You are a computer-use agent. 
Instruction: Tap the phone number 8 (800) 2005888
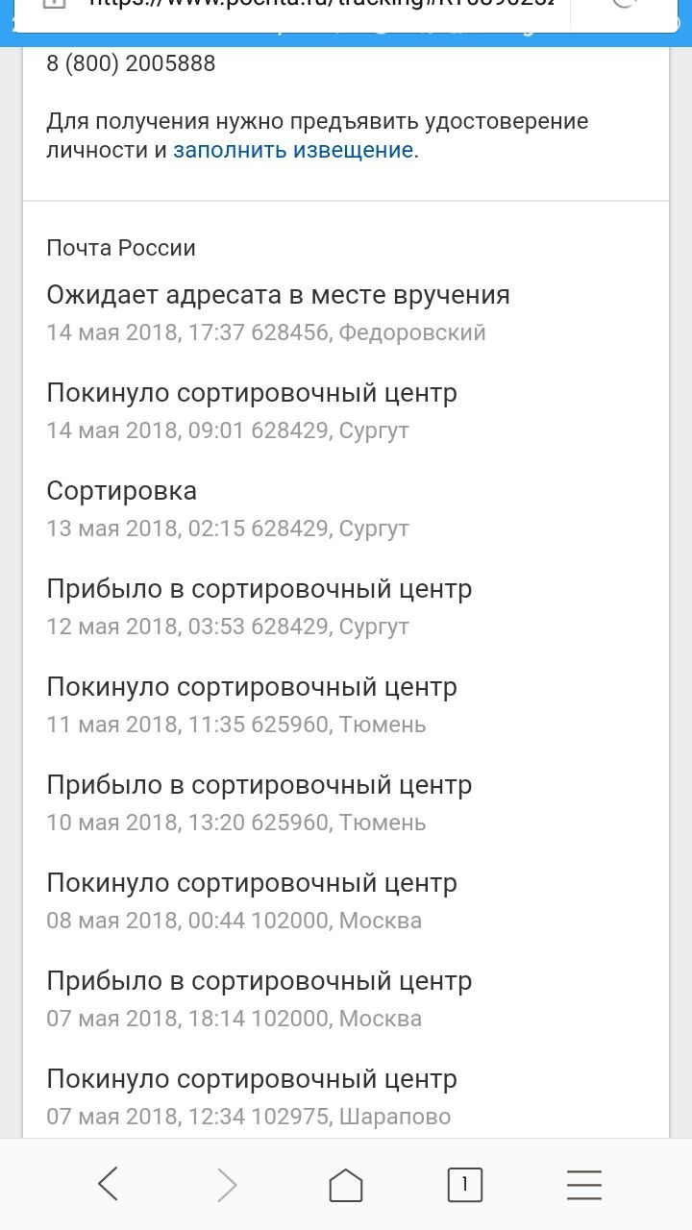(131, 64)
